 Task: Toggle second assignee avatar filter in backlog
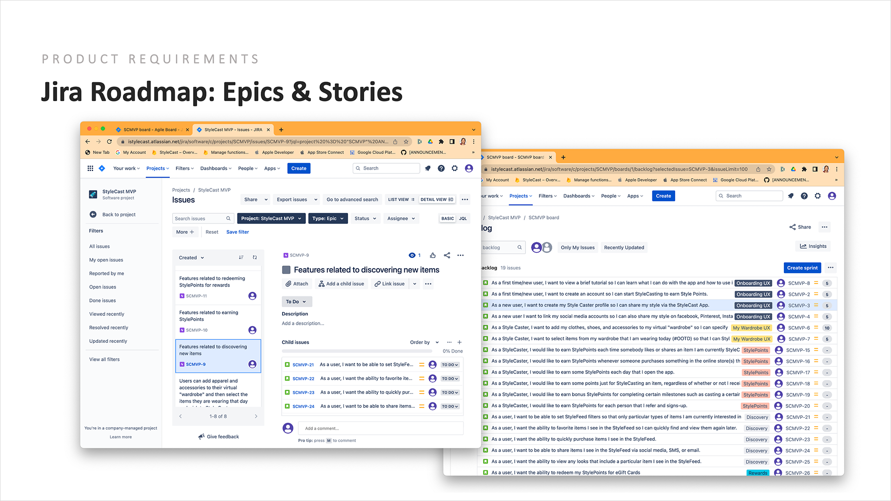coord(547,248)
